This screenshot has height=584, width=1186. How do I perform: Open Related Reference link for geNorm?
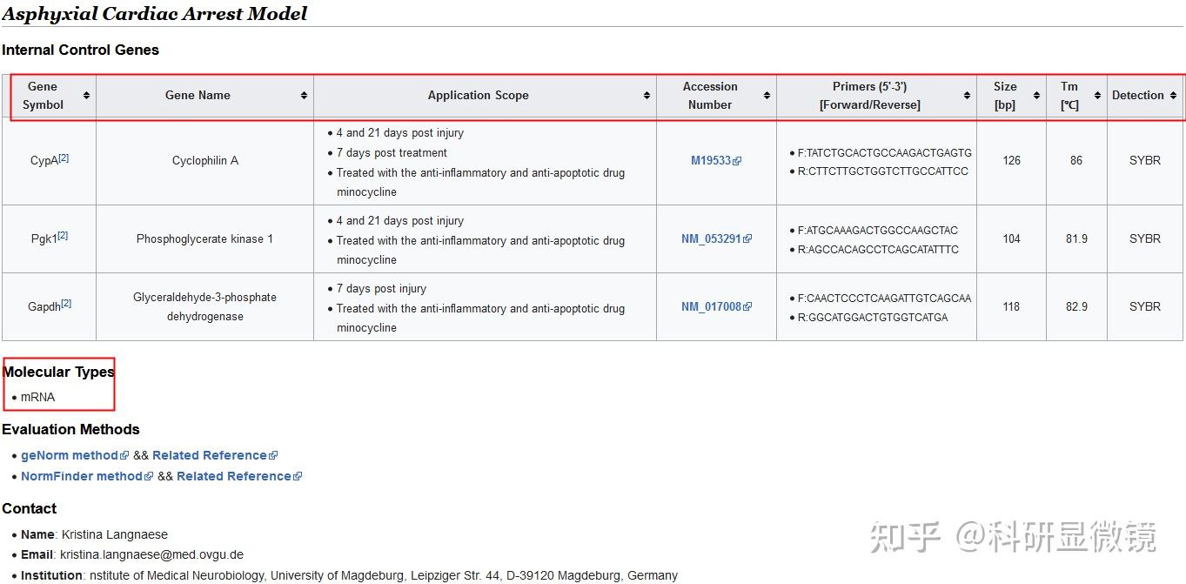(210, 455)
